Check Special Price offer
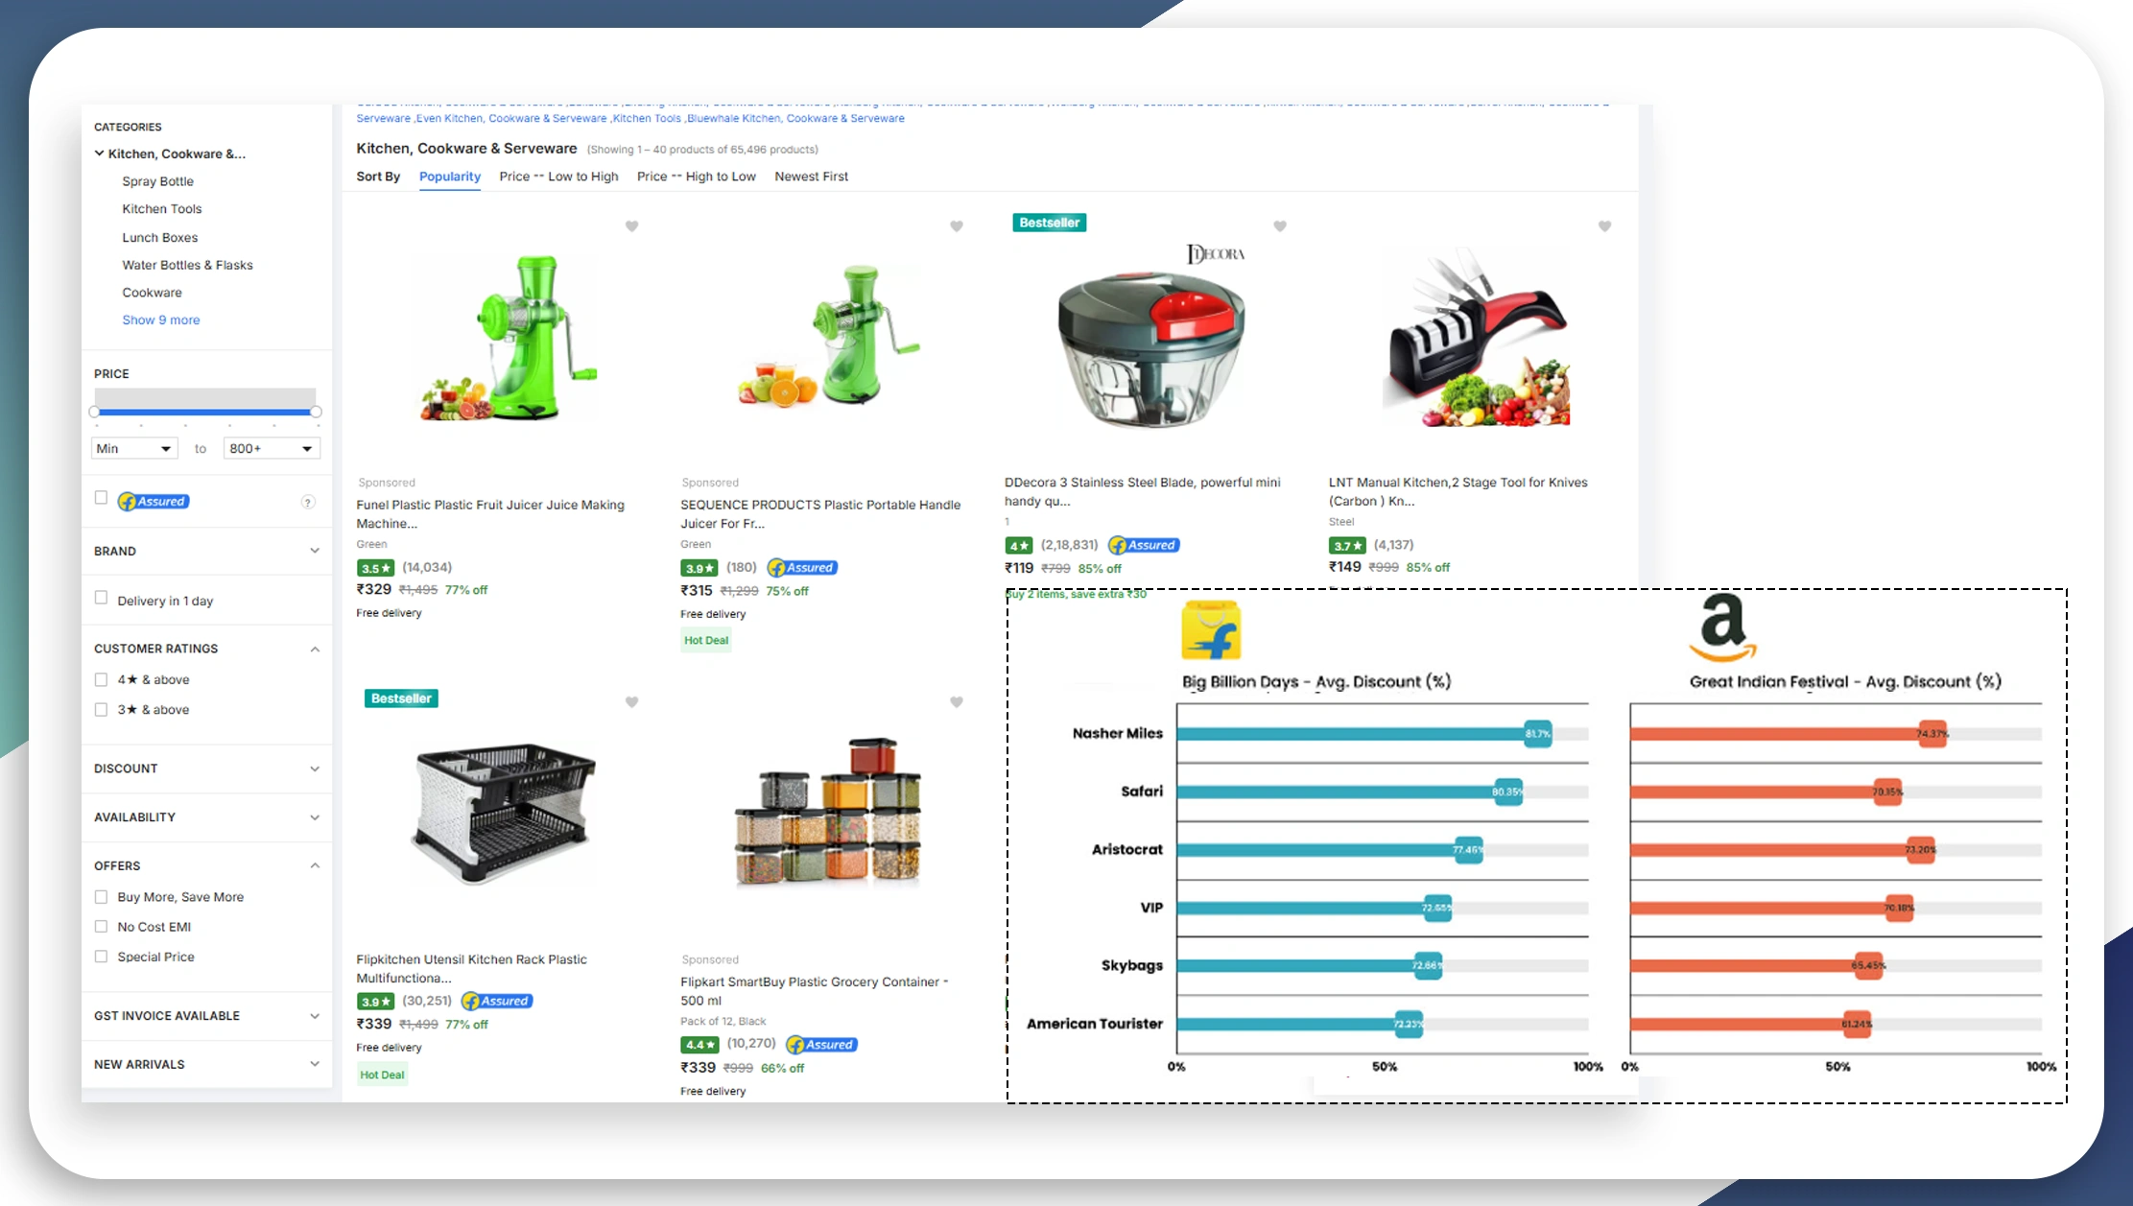Image resolution: width=2133 pixels, height=1206 pixels. [101, 957]
